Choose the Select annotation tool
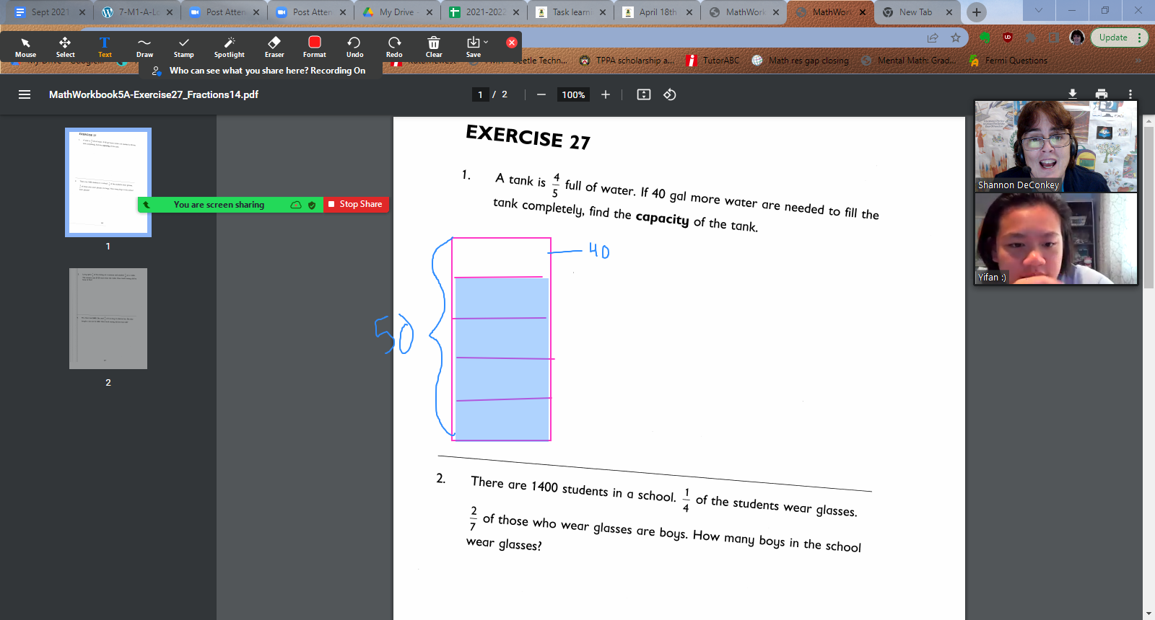The width and height of the screenshot is (1155, 620). point(65,47)
